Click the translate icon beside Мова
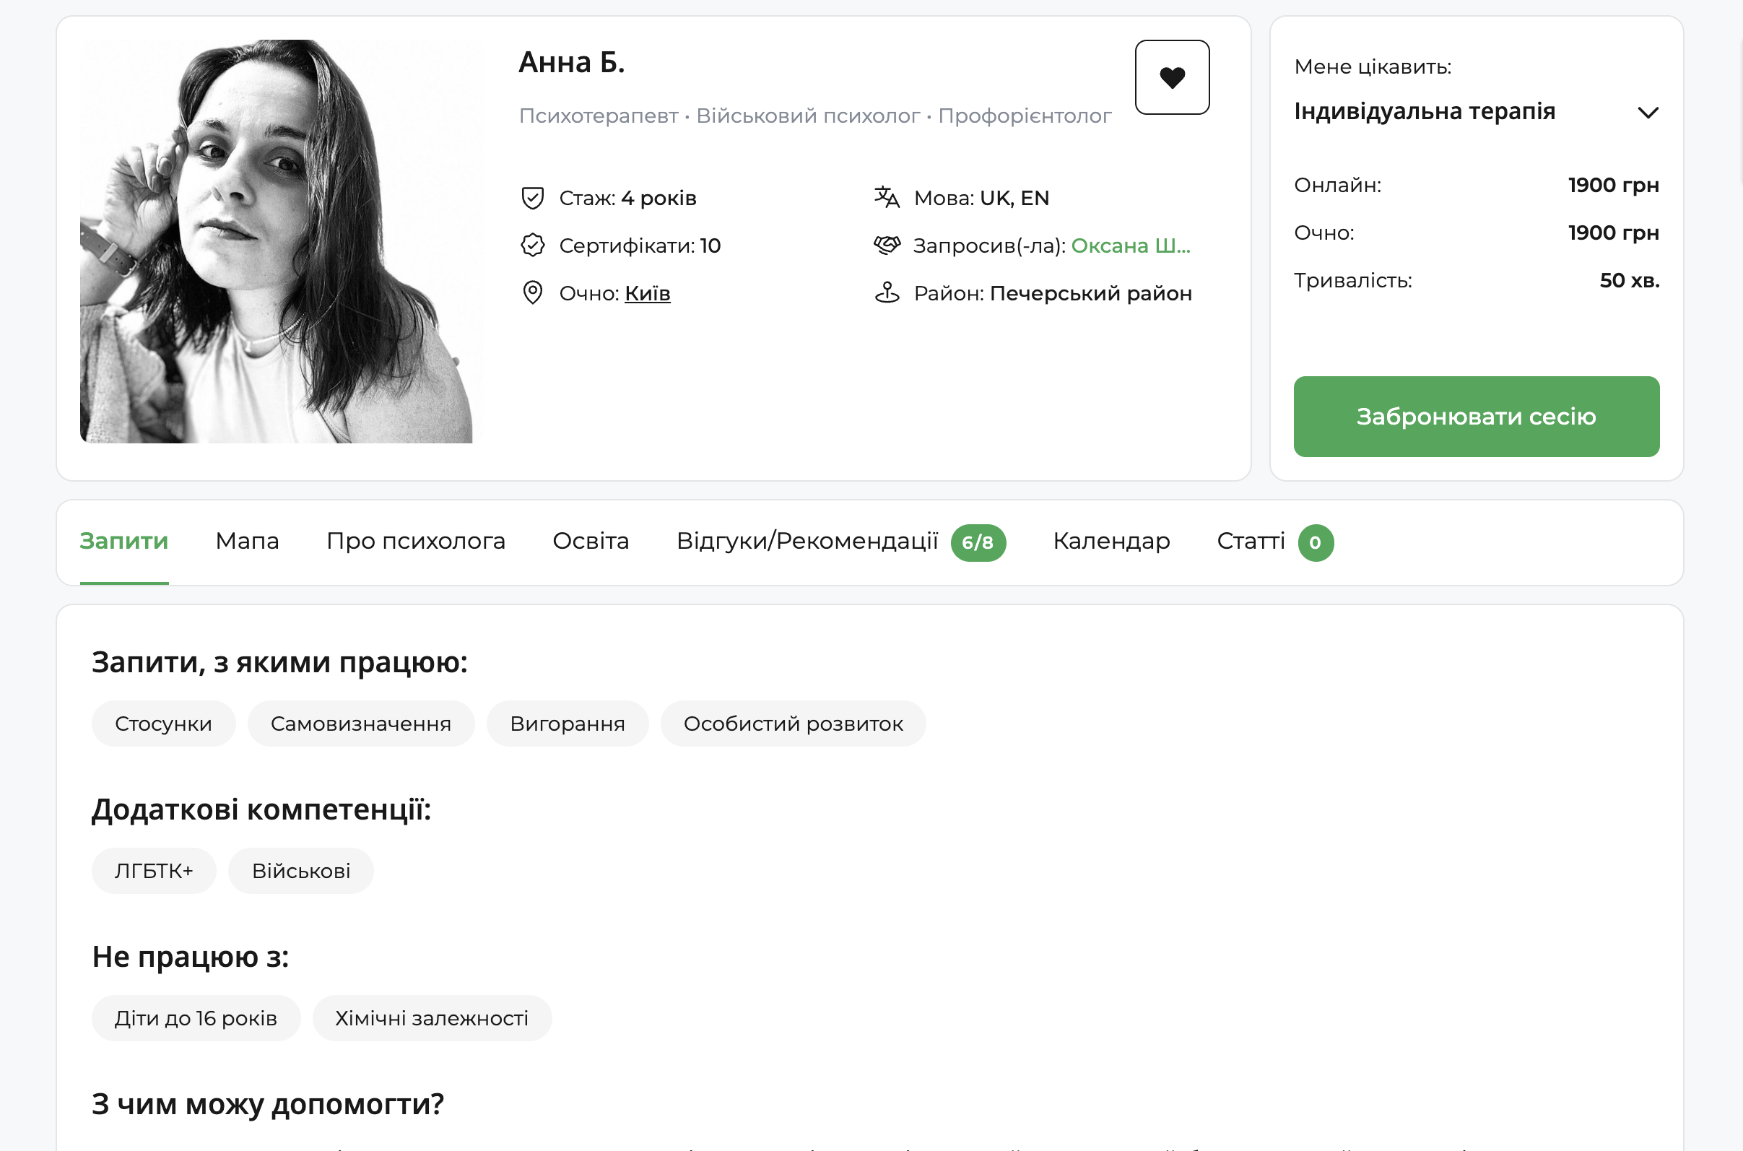This screenshot has height=1151, width=1743. tap(887, 197)
